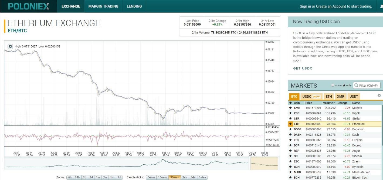Click the Poloniex logo
Viewport: 383px width, 180px height.
coord(29,6)
